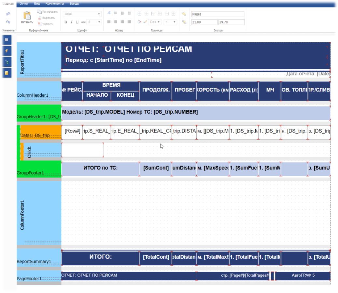Viewport: 338px width, 293px height.
Task: Click the Вырезать cut button
Action: point(46,18)
